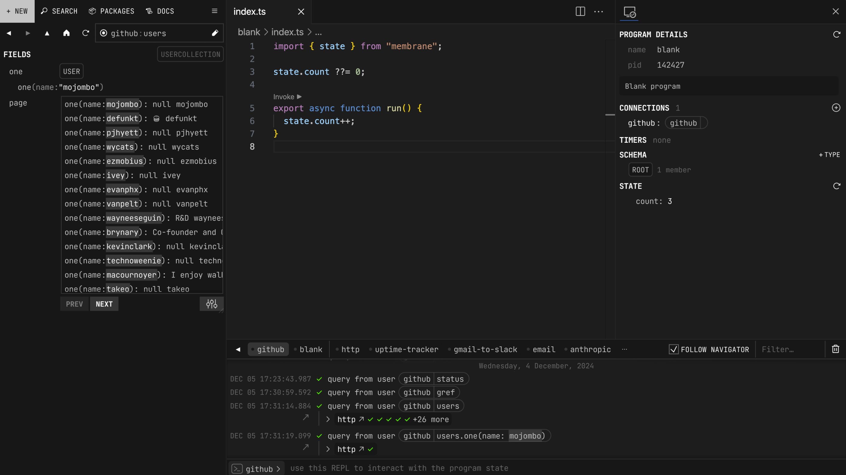Refresh the navigator view
This screenshot has height=475, width=846.
[x=86, y=33]
